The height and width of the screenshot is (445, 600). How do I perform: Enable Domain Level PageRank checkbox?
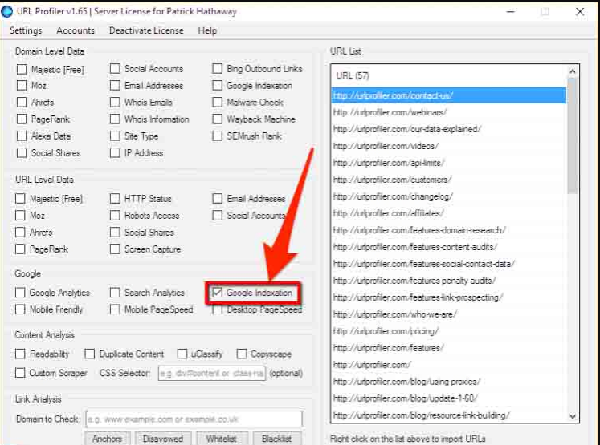click(x=22, y=119)
